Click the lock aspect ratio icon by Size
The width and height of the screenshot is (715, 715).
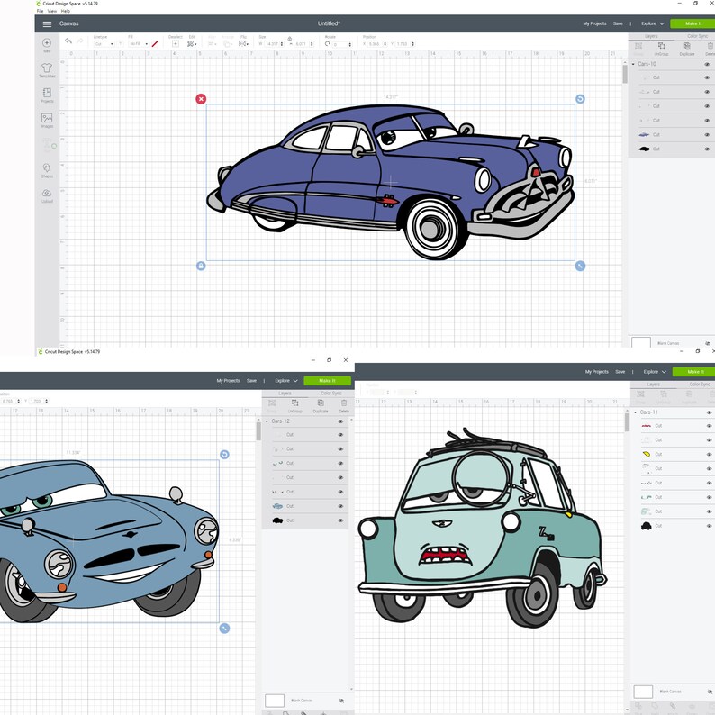coord(290,41)
